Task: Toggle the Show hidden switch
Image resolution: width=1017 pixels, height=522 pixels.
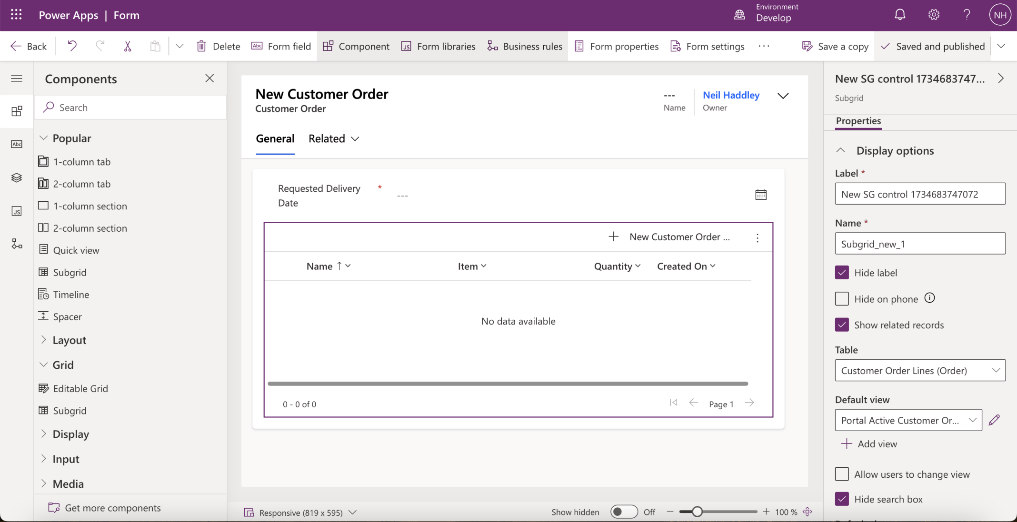Action: pyautogui.click(x=624, y=512)
